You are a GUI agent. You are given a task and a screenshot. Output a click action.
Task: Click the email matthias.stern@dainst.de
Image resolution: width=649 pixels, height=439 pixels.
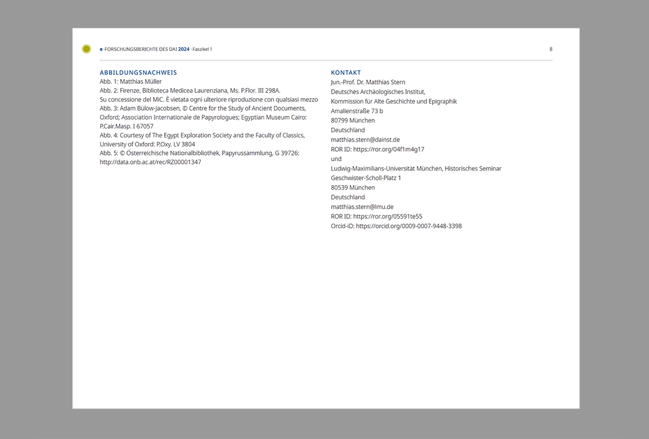point(365,139)
